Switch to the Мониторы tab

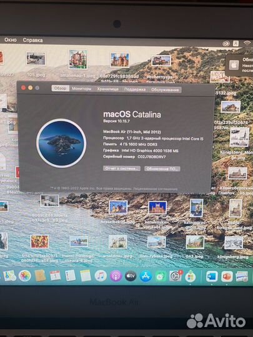pos(82,89)
